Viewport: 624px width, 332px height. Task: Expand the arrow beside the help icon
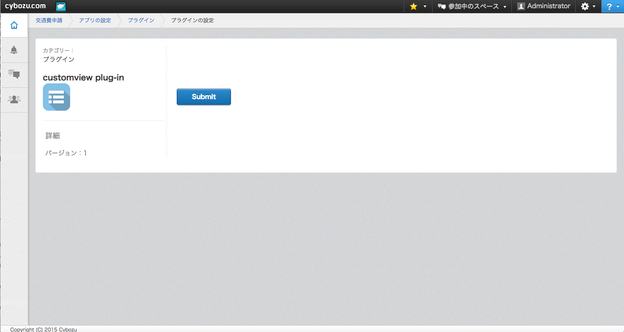pos(618,7)
